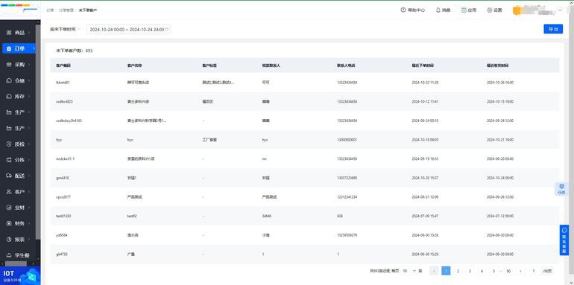The height and width of the screenshot is (285, 574).
Task: Go to page 2 of results
Action: (458, 271)
